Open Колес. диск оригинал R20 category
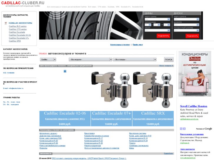 pyautogui.click(x=51, y=138)
